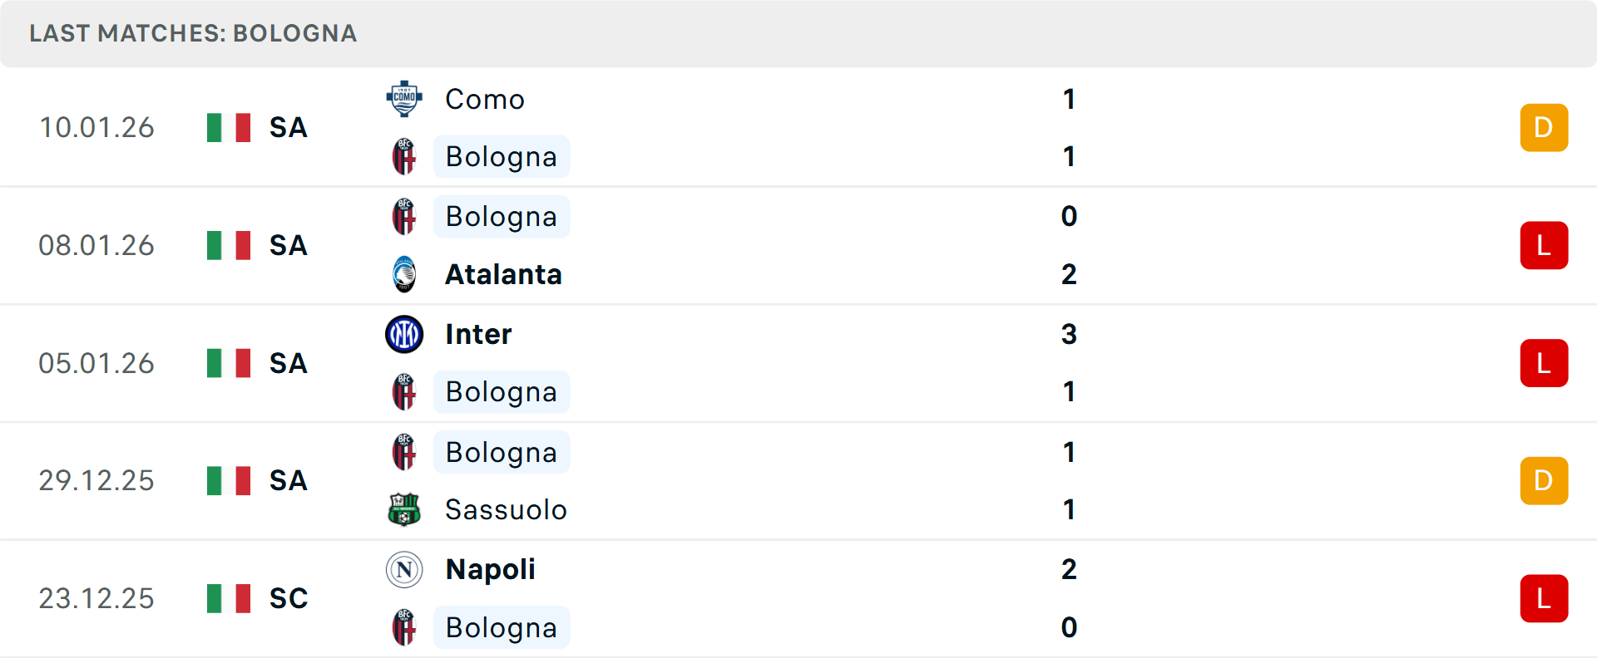
Task: Click the Inter club crest icon
Action: (404, 334)
